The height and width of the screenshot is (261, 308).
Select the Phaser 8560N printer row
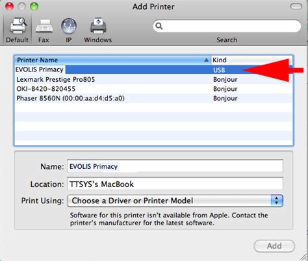tap(153, 98)
